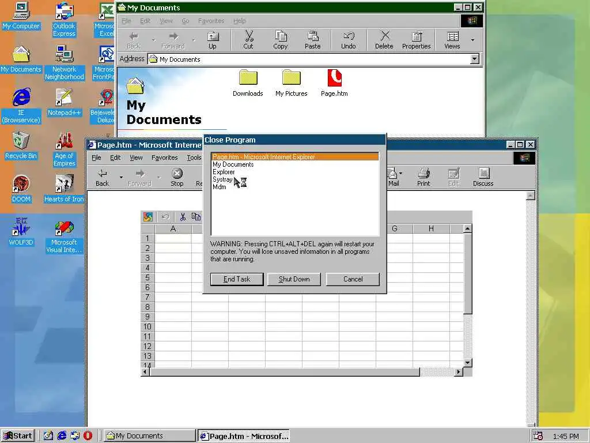The image size is (590, 443).
Task: Select the My Pictures folder
Action: 291,83
